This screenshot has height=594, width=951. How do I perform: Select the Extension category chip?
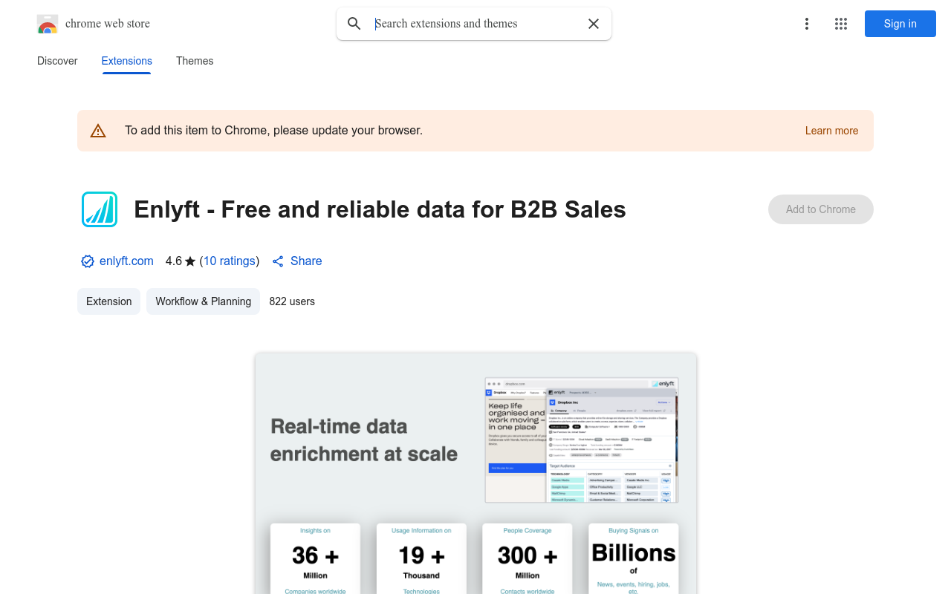point(108,301)
